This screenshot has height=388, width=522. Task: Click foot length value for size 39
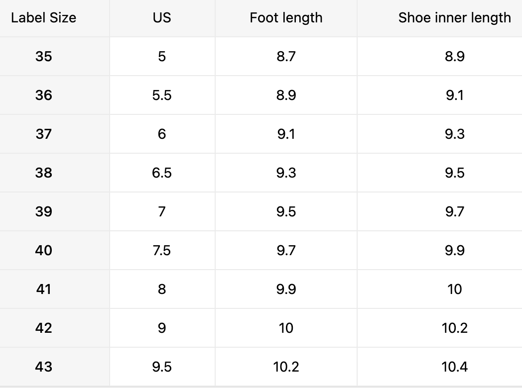286,211
